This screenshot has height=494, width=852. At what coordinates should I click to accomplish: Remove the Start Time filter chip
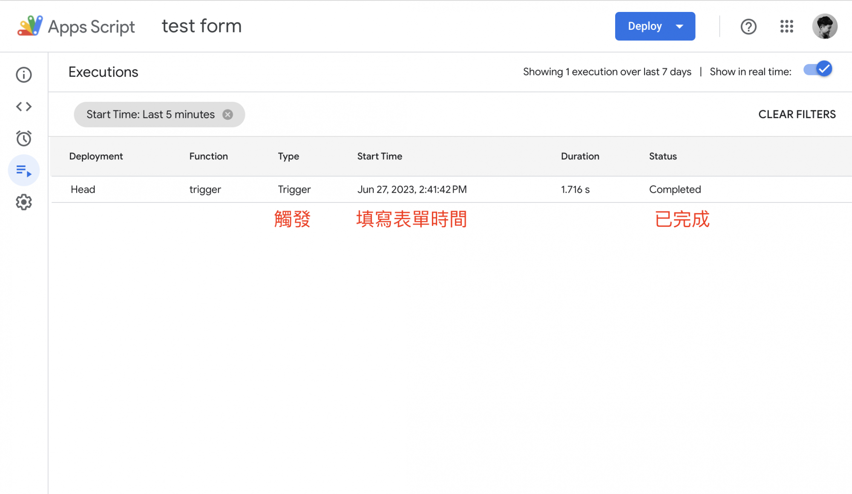(228, 115)
